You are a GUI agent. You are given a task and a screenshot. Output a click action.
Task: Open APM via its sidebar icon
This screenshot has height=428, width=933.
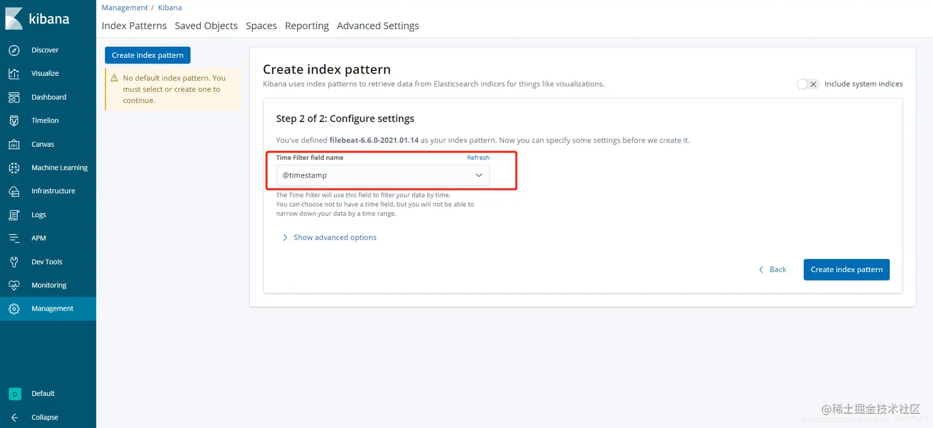coord(14,238)
